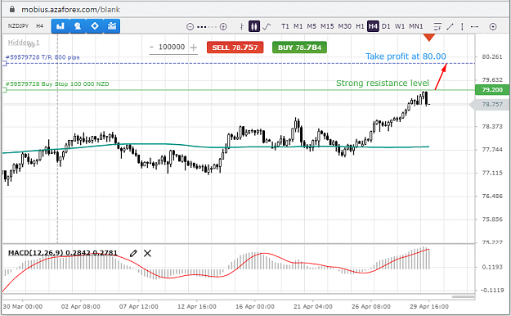The width and height of the screenshot is (511, 316).
Task: Open the NZDJPY symbol selector
Action: [18, 26]
